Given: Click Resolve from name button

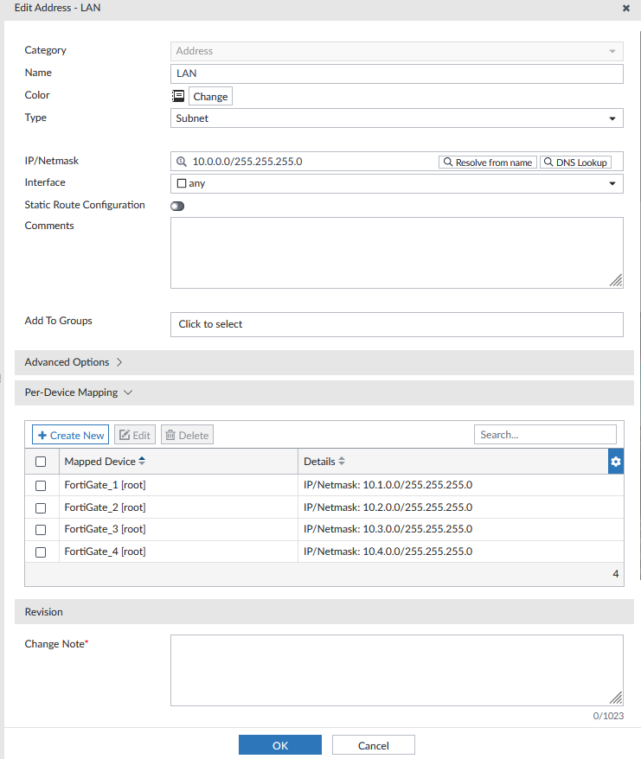Looking at the screenshot, I should coord(488,162).
